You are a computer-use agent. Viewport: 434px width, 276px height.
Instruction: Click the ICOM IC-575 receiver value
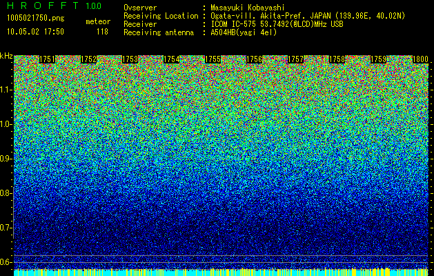(277, 24)
